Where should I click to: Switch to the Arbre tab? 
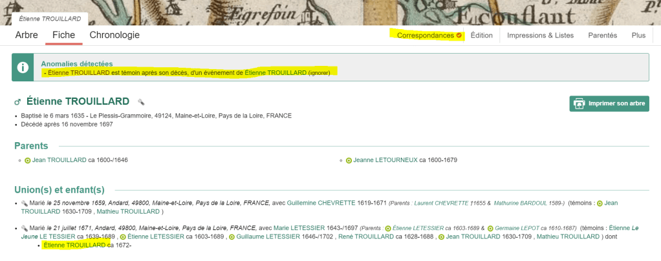pyautogui.click(x=27, y=35)
